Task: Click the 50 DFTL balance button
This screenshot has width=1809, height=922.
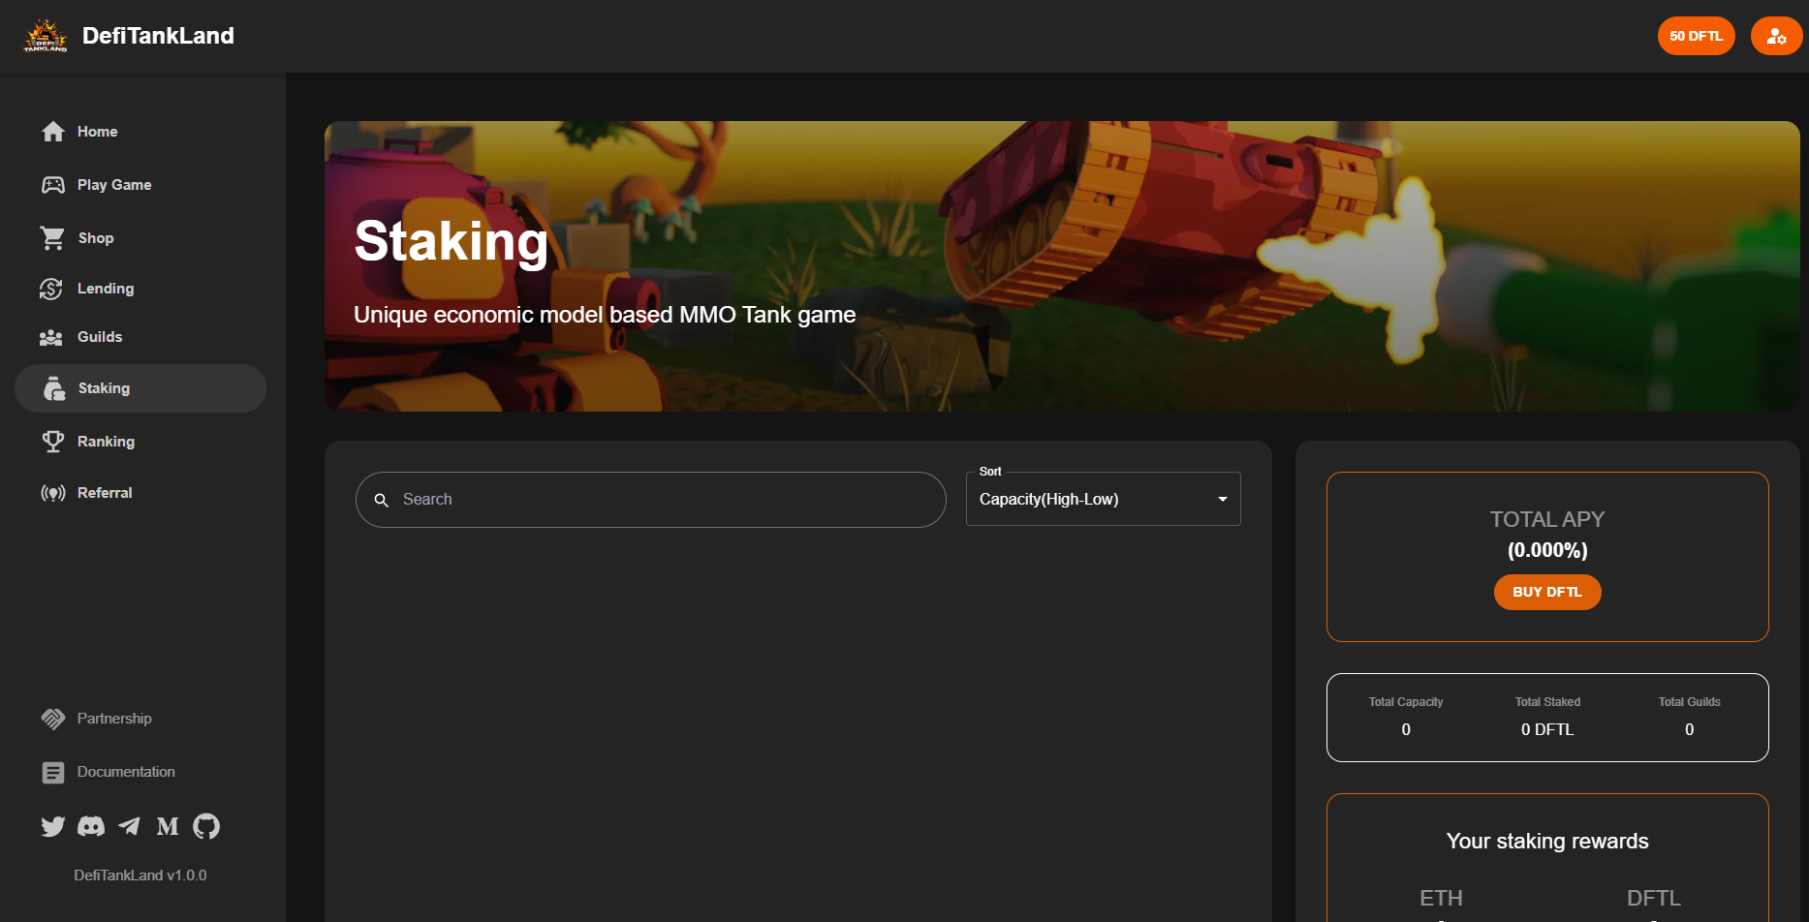Action: pyautogui.click(x=1696, y=36)
